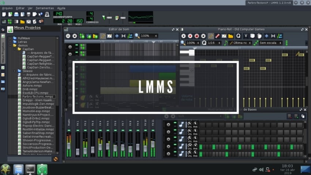The image size is (311, 175).
Task: Click the play button in Piano-Roll toolbar
Action: tap(183, 36)
